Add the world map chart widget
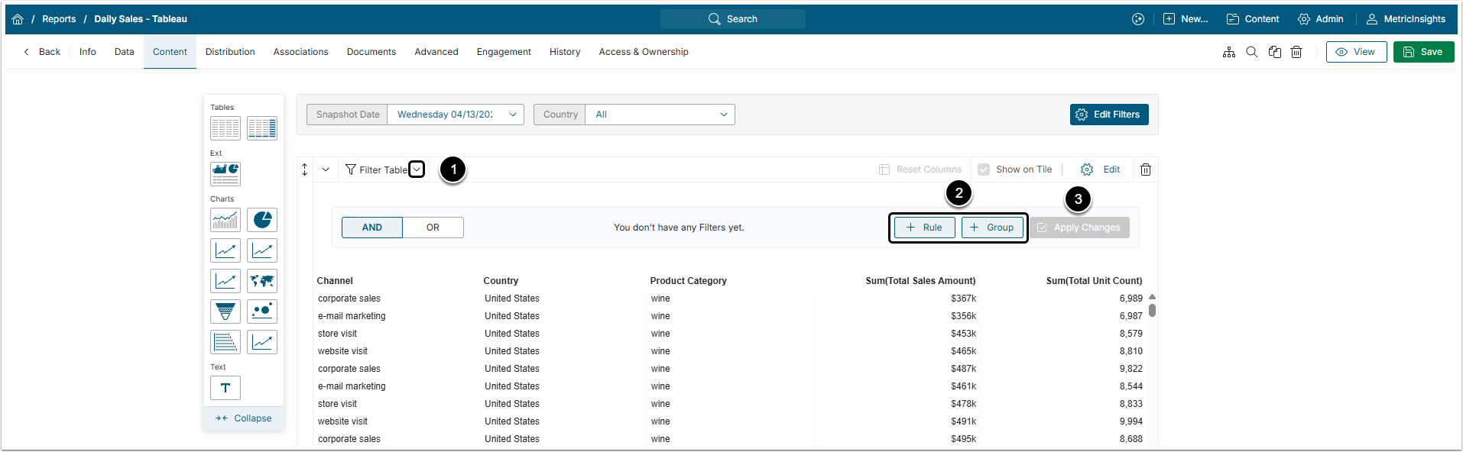 pyautogui.click(x=262, y=281)
